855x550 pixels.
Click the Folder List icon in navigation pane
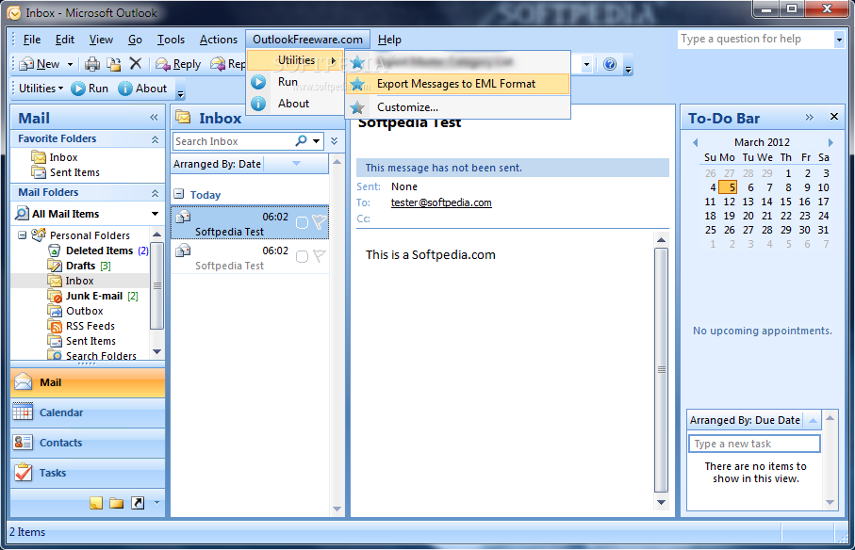coord(116,503)
